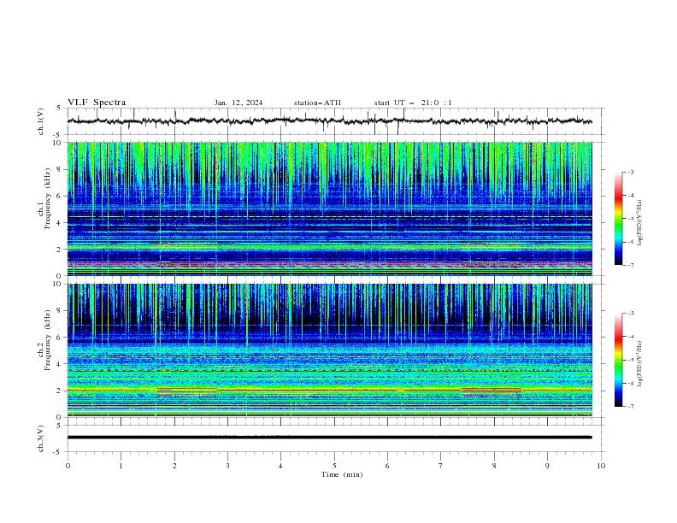
Task: Click the time axis tick label "5"
Action: click(334, 466)
